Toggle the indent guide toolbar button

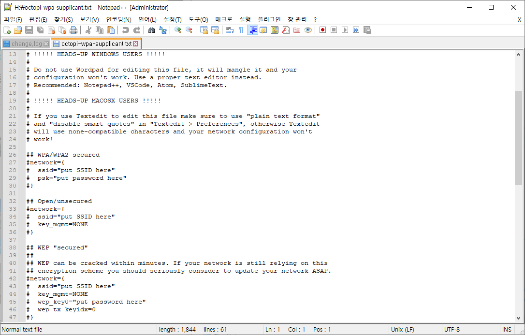pos(252,30)
